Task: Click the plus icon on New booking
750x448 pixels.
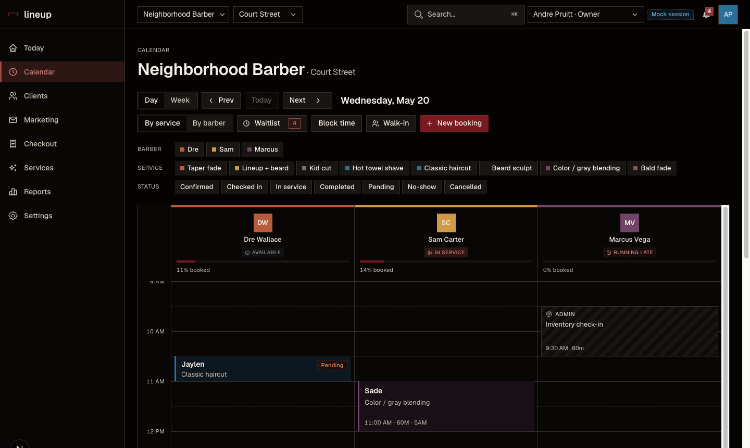Action: (x=430, y=123)
